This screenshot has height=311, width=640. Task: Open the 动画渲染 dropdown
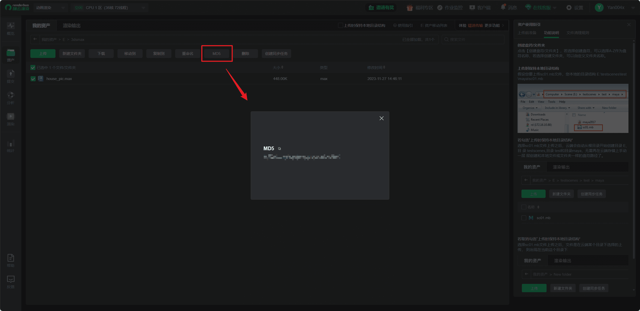(x=50, y=8)
